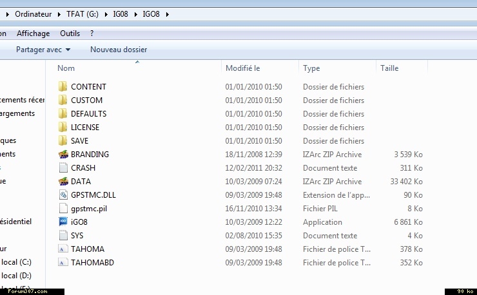Open the CONTENT folder icon

[63, 87]
